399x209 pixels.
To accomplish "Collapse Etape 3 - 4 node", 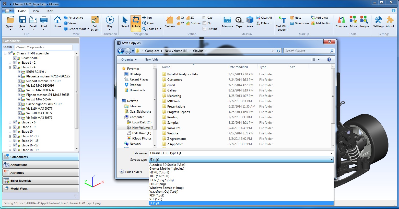I will coord(10,67).
